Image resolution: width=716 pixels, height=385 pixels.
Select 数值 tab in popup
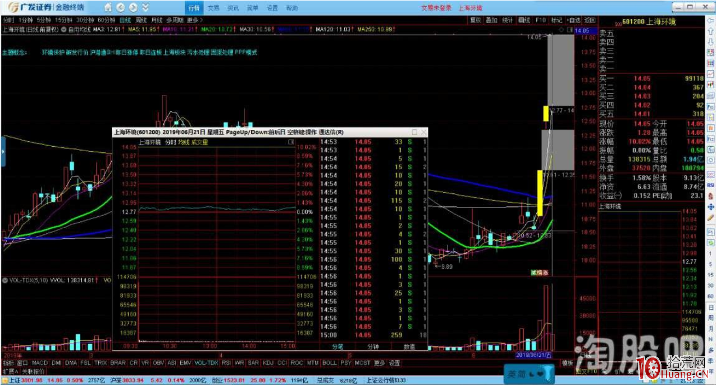tap(409, 347)
